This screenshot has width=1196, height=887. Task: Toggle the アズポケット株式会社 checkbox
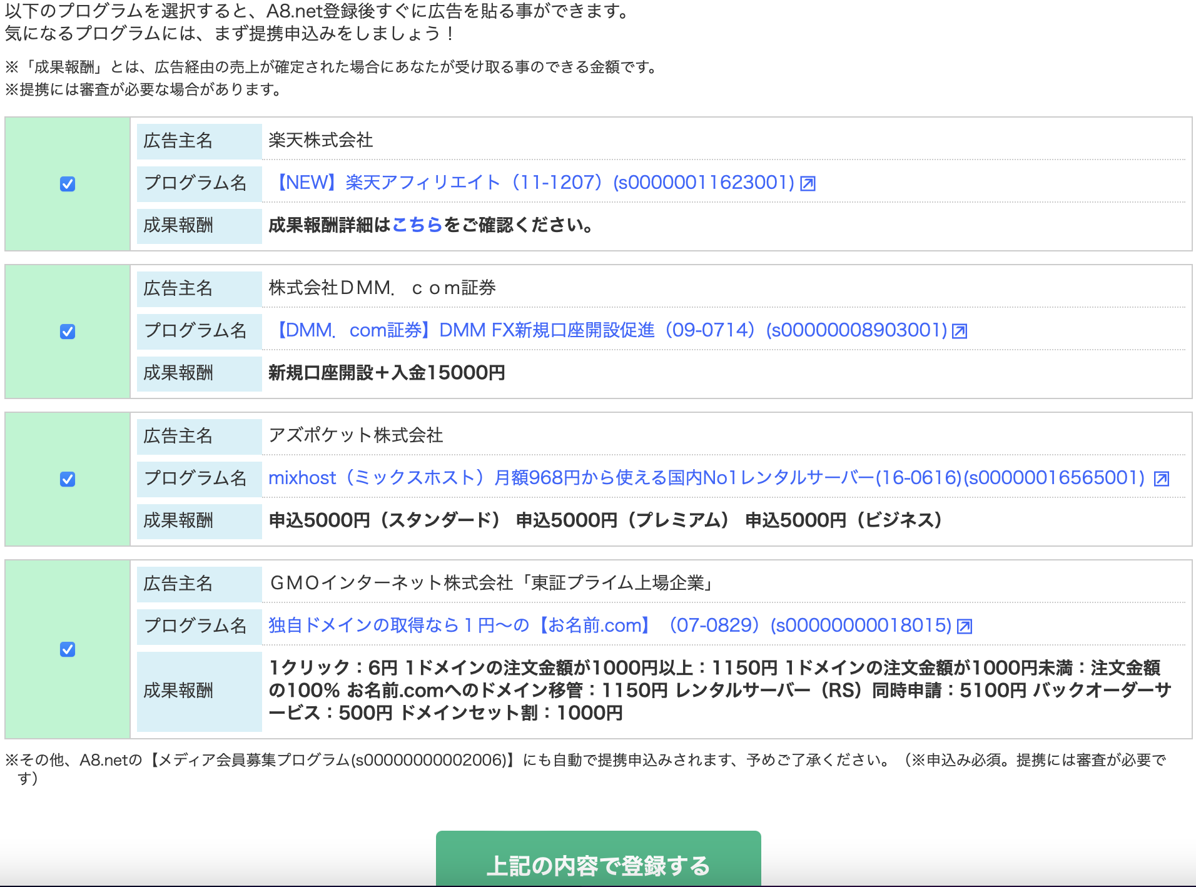(x=68, y=479)
